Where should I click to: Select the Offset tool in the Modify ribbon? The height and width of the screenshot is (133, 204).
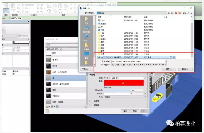55,6
